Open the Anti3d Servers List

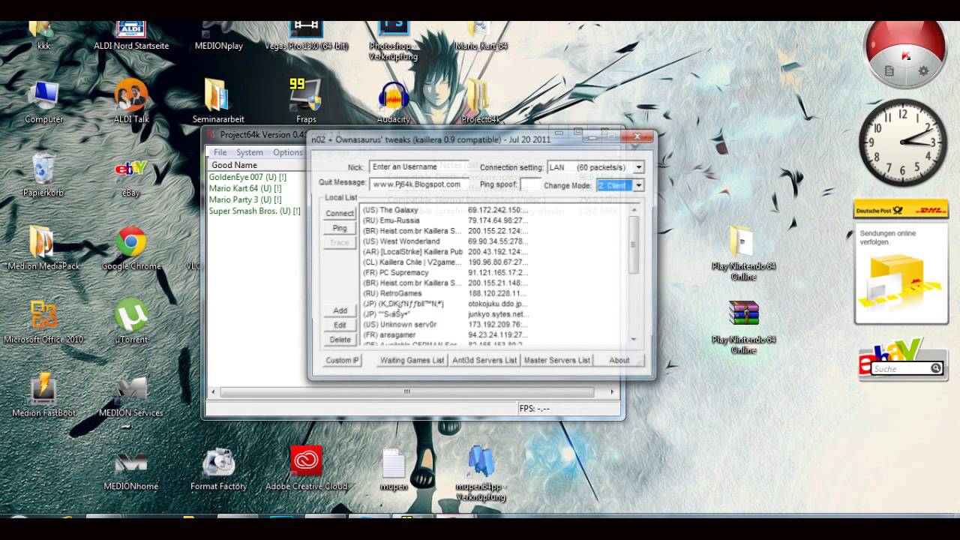[484, 360]
